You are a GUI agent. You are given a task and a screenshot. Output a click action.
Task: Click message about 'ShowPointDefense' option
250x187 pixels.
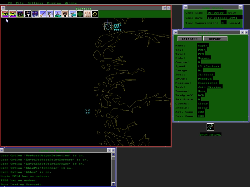(37, 168)
